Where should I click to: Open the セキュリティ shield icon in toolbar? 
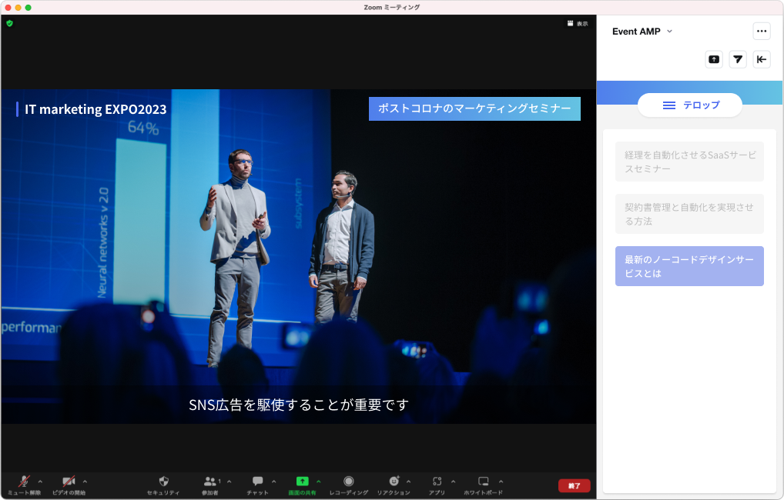tap(162, 482)
